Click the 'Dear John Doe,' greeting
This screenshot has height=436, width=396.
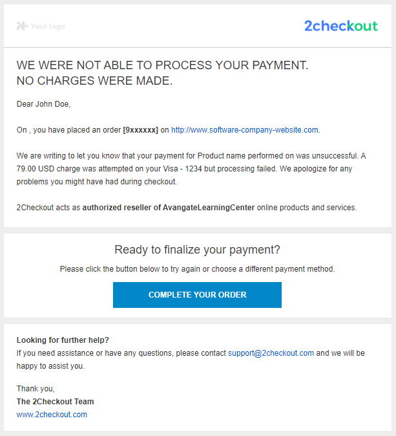click(x=43, y=104)
